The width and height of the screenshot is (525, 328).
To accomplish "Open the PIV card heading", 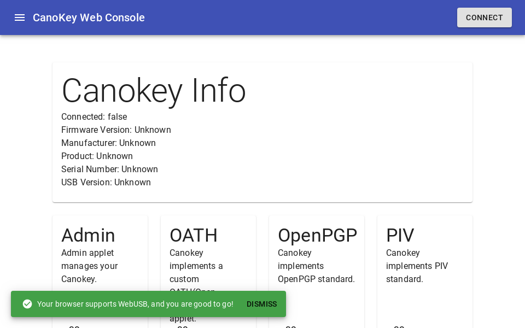I will tap(400, 235).
